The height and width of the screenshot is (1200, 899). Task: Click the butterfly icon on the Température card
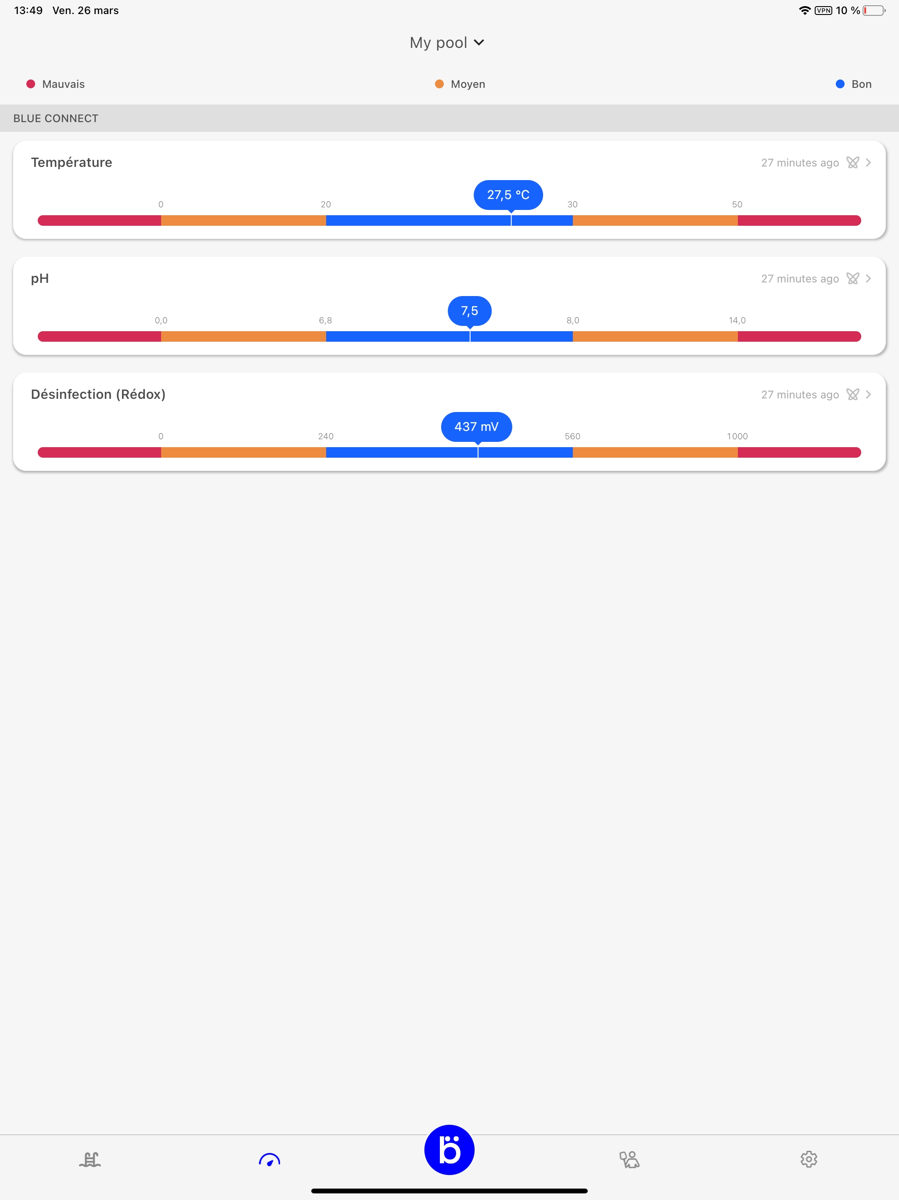(853, 162)
